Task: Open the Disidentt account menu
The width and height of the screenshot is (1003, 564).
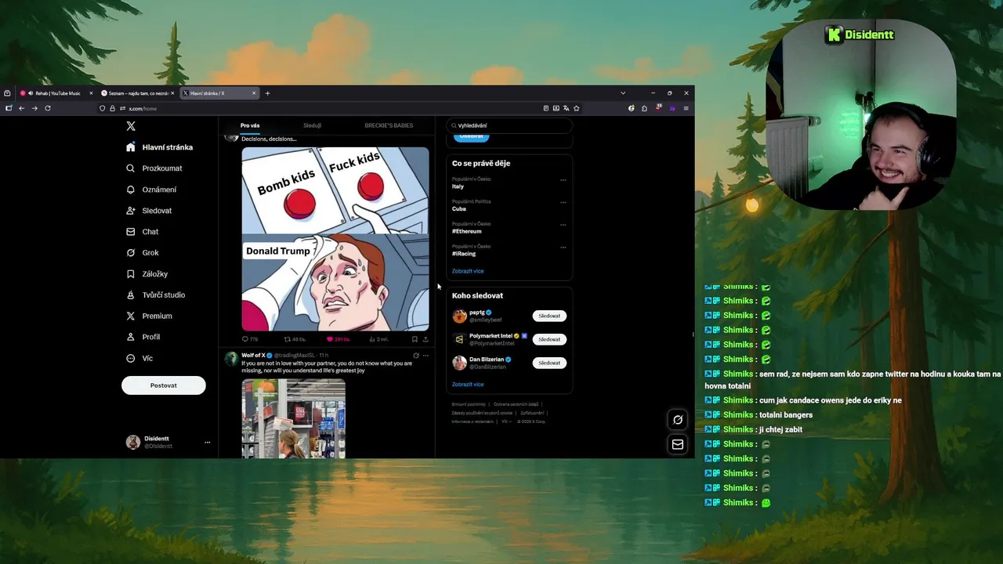Action: click(168, 443)
